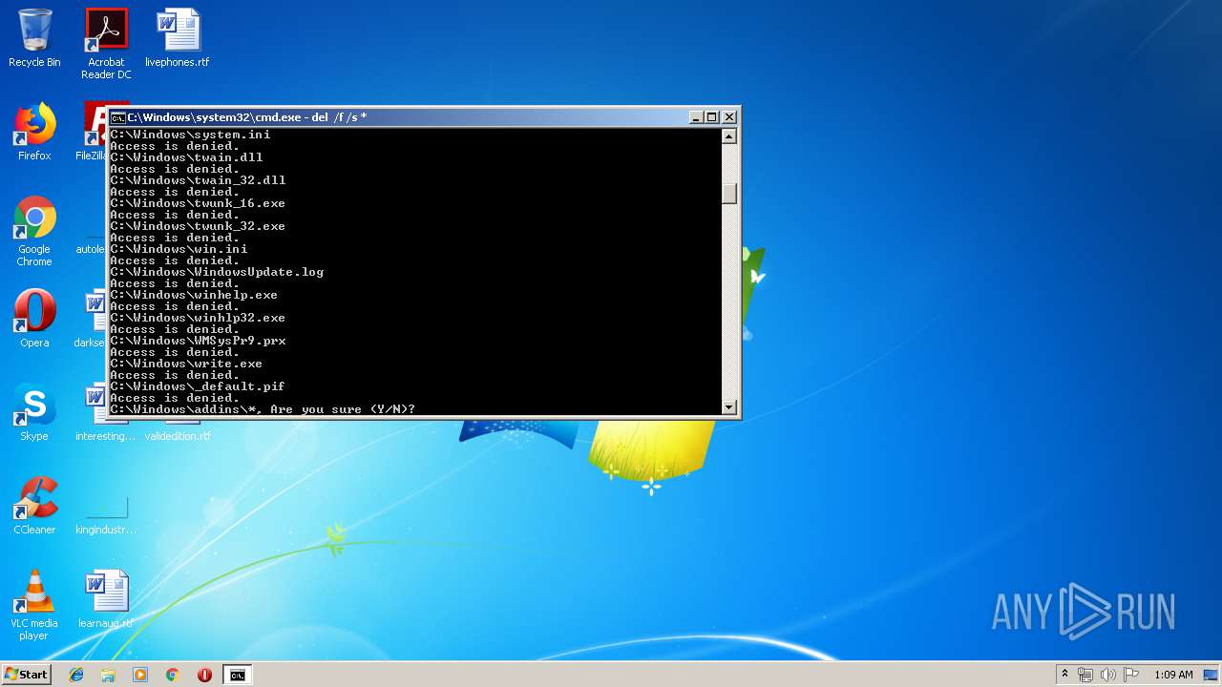1222x687 pixels.
Task: Close the cmd.exe window
Action: coord(729,117)
